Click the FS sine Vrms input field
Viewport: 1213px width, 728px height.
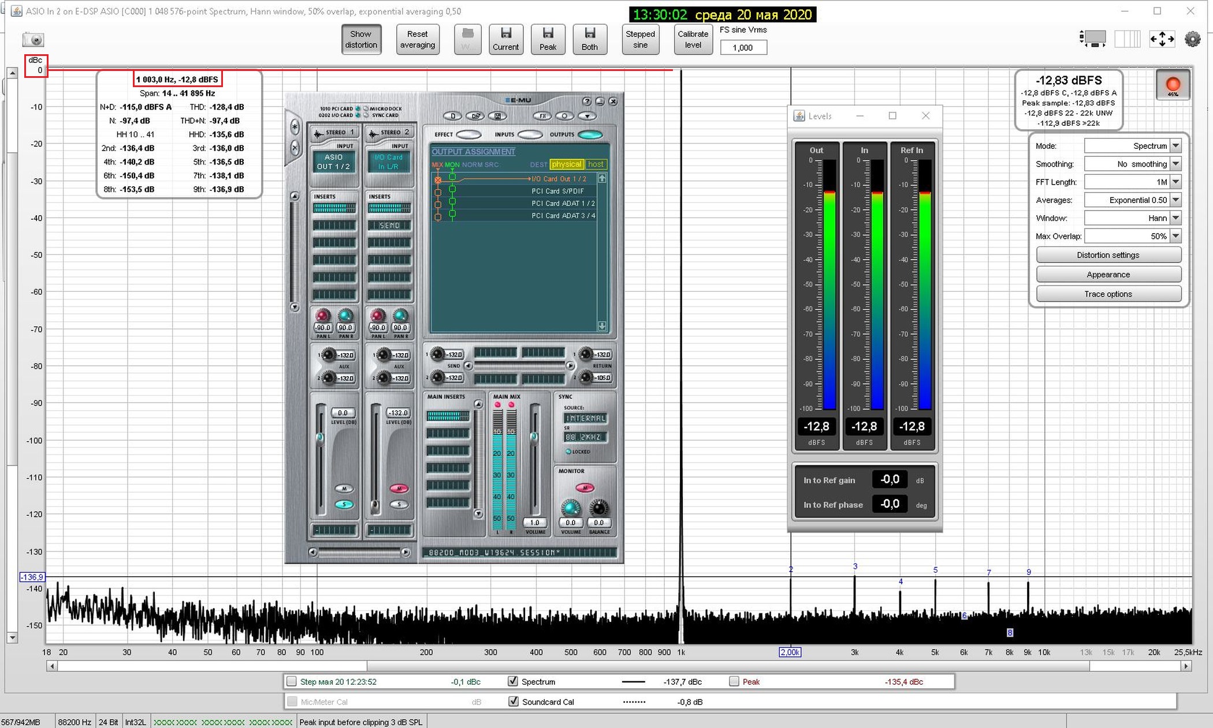pyautogui.click(x=743, y=47)
